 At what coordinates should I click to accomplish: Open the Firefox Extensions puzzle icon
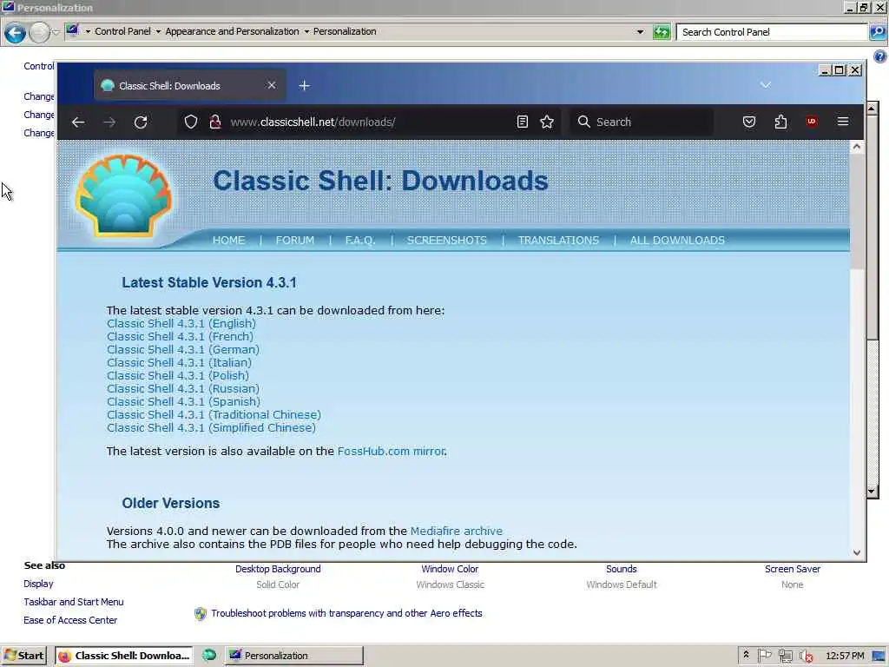tap(780, 122)
